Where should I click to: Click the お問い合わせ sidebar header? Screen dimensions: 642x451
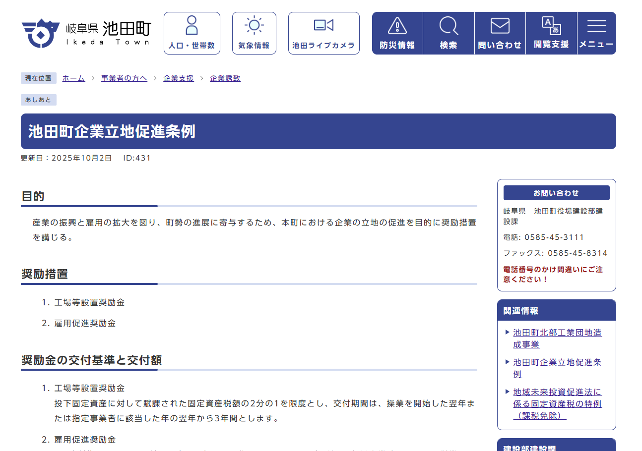557,193
